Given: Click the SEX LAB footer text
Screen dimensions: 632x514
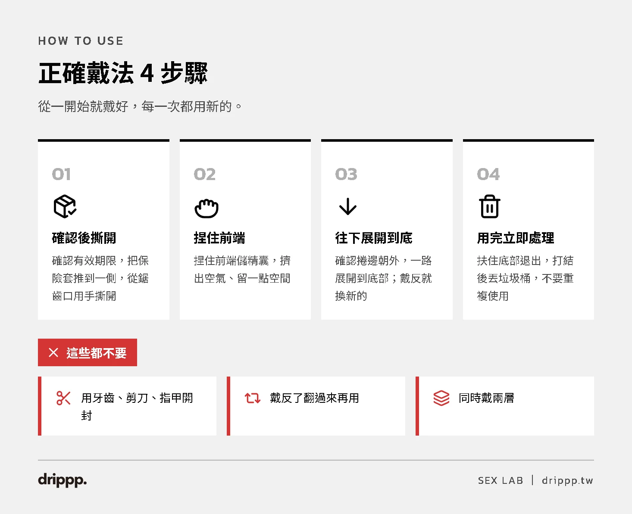Looking at the screenshot, I should tap(500, 480).
